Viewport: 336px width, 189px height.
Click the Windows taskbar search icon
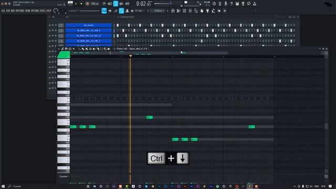tap(9, 186)
